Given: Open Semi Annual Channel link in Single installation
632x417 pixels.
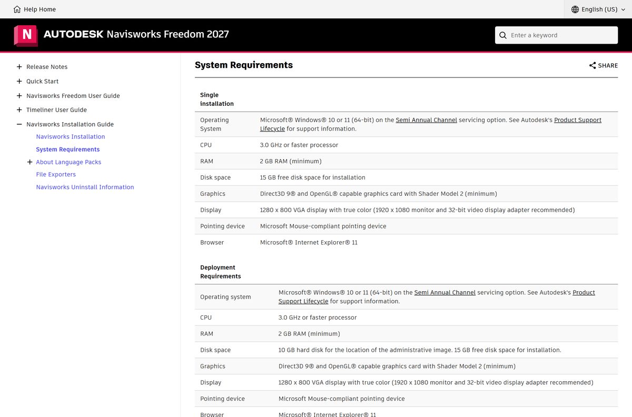Looking at the screenshot, I should (x=427, y=120).
